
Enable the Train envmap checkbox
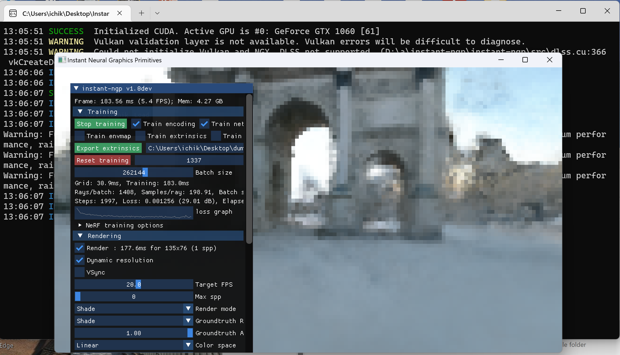click(80, 136)
